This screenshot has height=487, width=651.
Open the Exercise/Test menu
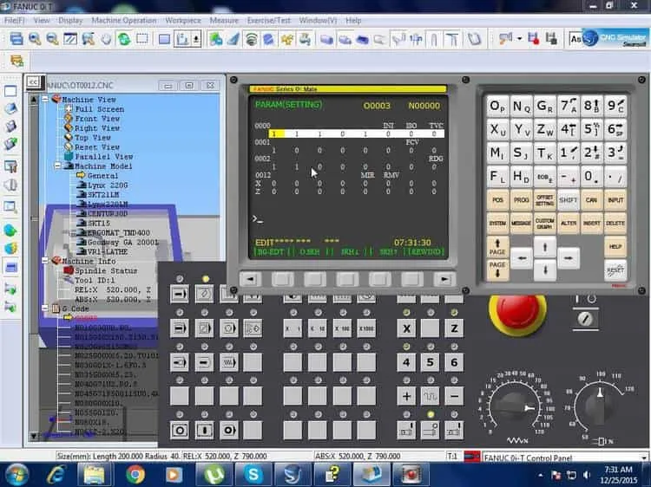click(268, 20)
